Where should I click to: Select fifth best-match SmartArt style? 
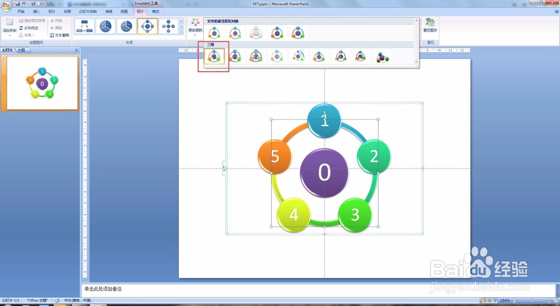click(298, 33)
